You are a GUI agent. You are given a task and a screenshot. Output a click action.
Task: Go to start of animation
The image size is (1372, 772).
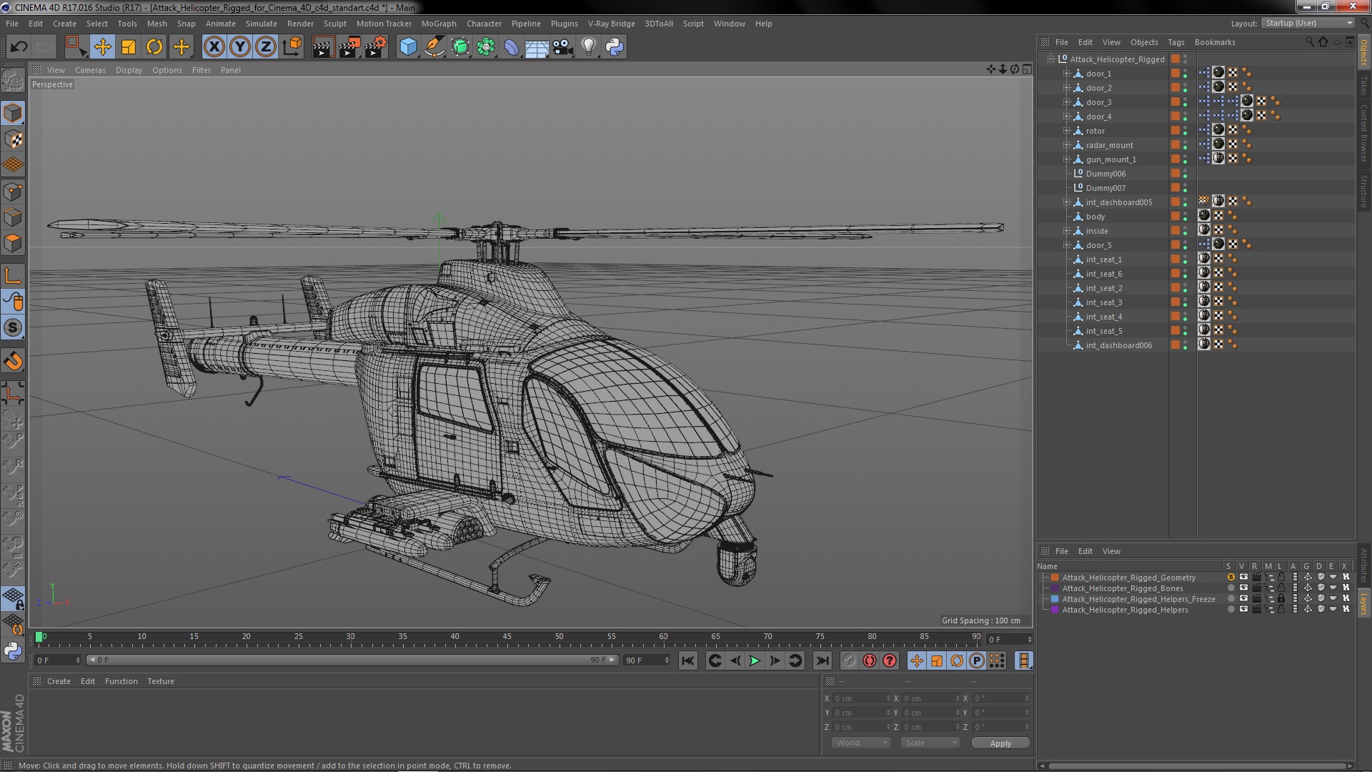[687, 661]
